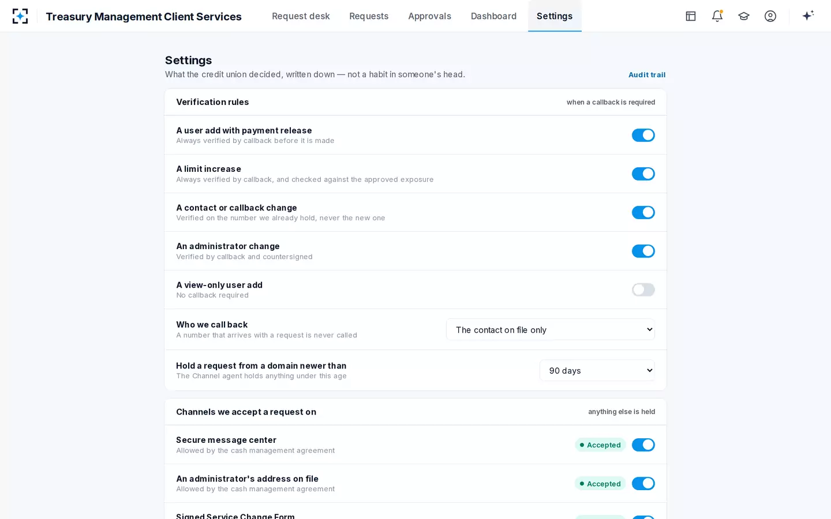Turn off Secure message center channel
The width and height of the screenshot is (831, 519).
643,445
